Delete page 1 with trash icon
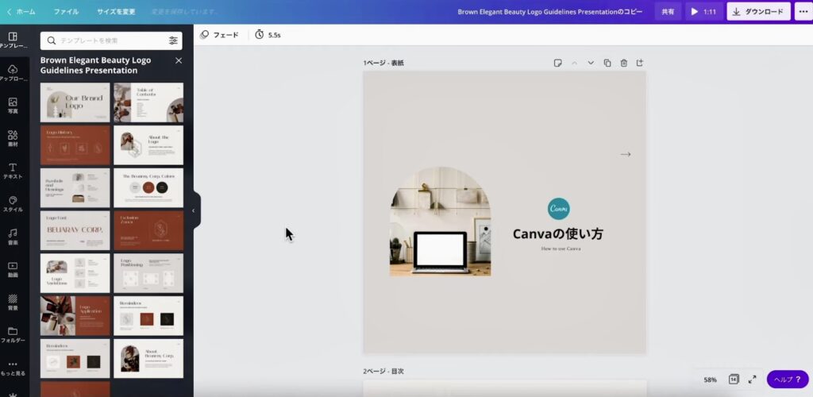Image resolution: width=813 pixels, height=397 pixels. pyautogui.click(x=624, y=63)
